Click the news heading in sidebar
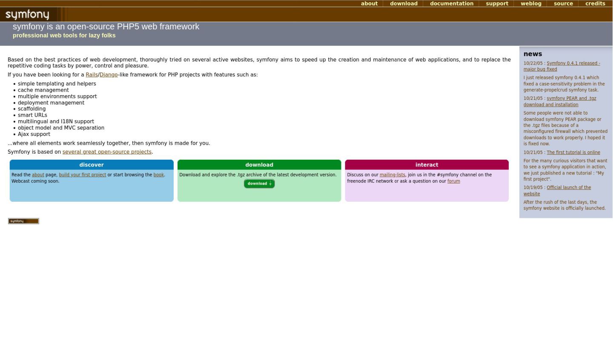This screenshot has height=344, width=613. click(533, 54)
